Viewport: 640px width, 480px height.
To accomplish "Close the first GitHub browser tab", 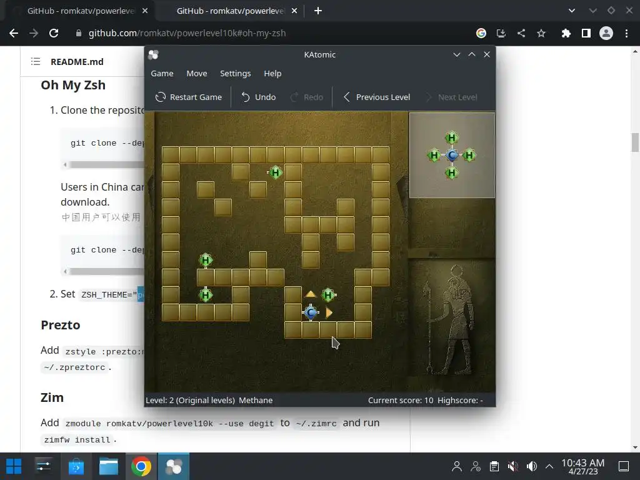I will (145, 11).
